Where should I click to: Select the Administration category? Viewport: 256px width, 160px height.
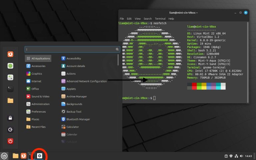(x=38, y=104)
